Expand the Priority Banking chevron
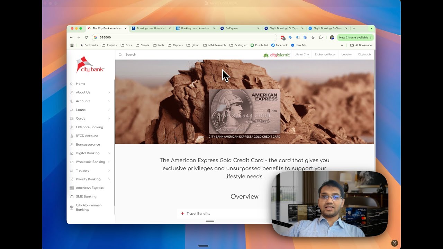Image resolution: width=443 pixels, height=249 pixels. click(x=109, y=179)
